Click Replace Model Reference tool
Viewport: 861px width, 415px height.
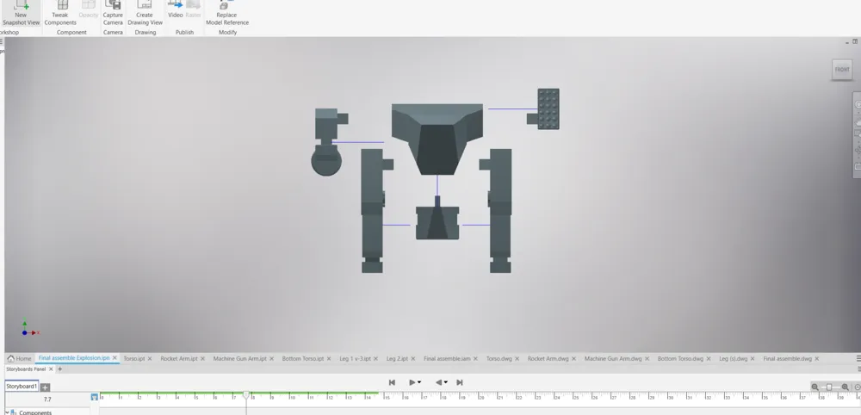[227, 14]
